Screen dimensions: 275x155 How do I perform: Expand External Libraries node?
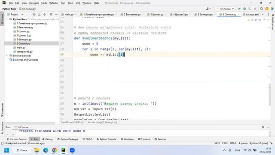(7, 56)
